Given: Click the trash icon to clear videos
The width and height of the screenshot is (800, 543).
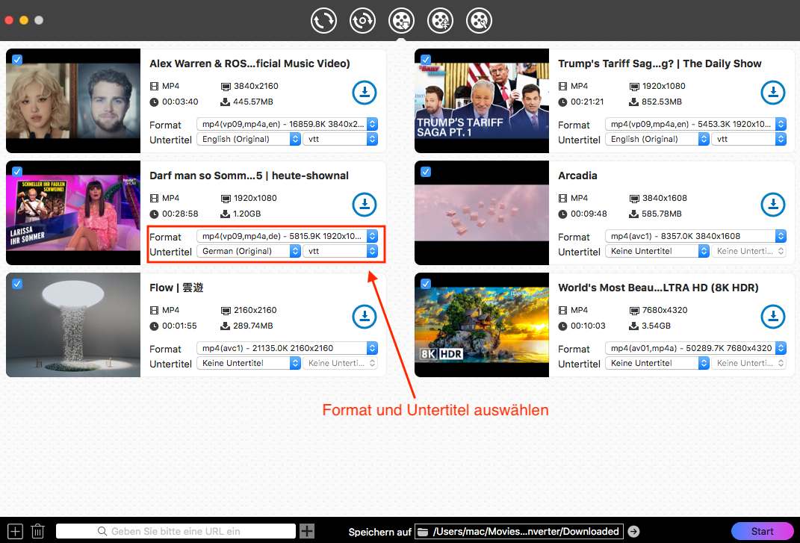Looking at the screenshot, I should tap(37, 531).
